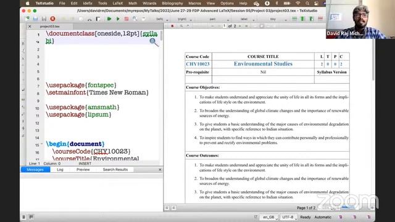The image size is (395, 222).
Task: Click the Open file toolbar icon
Action: click(36, 18)
